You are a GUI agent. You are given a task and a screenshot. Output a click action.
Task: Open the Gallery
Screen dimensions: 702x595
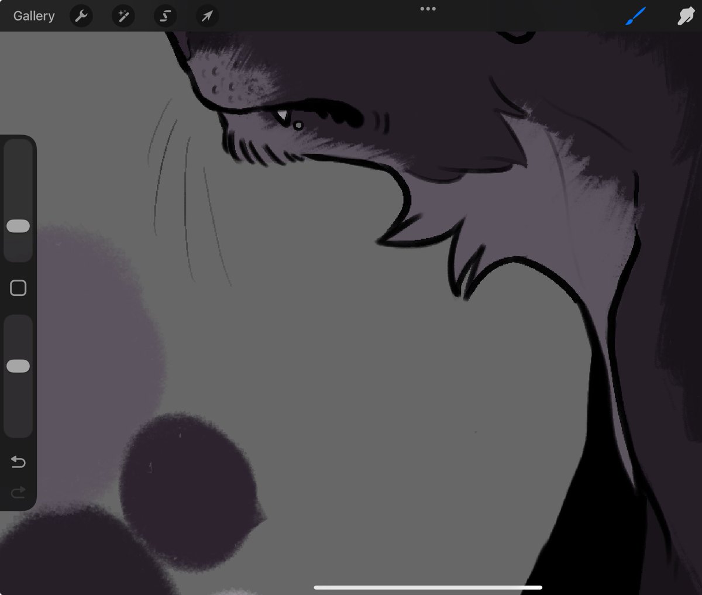[34, 16]
